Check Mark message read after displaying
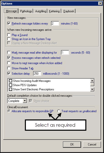The image size is (104, 153). point(9,53)
